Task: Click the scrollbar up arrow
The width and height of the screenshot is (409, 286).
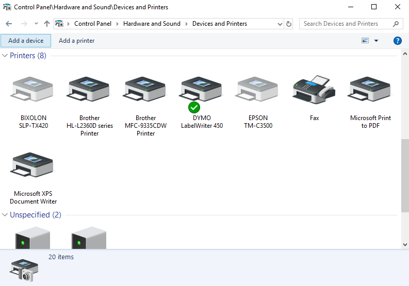Action: pyautogui.click(x=405, y=54)
